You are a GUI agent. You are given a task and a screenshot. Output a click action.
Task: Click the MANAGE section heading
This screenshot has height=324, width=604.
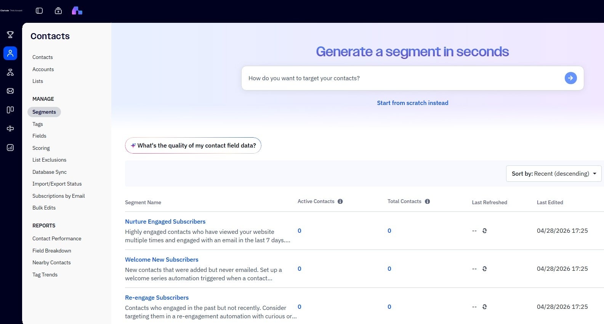pos(43,99)
